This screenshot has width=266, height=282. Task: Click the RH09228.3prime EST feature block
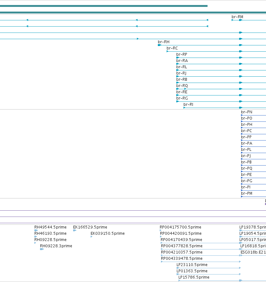click(42, 249)
